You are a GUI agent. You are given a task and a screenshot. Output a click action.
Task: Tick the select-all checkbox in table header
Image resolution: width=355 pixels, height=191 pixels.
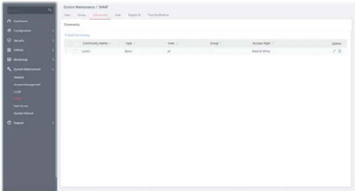pyautogui.click(x=76, y=43)
